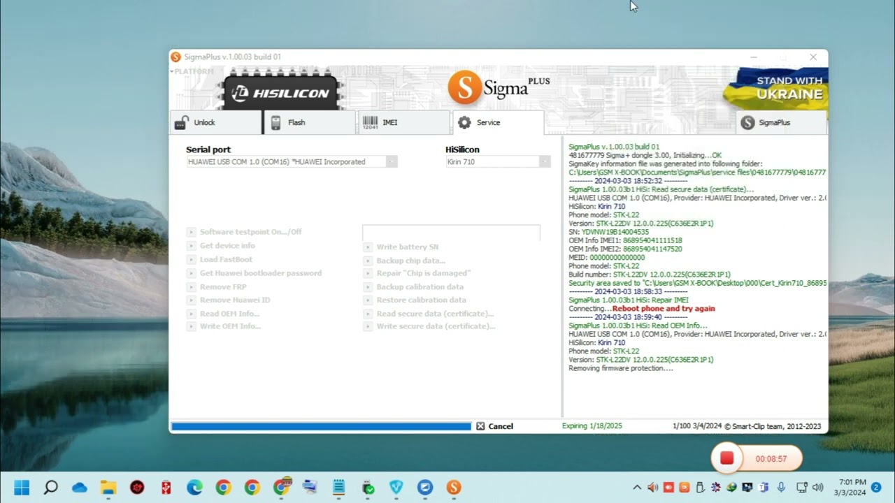The image size is (895, 503).
Task: Open the PLATFORM selector arrow
Action: click(172, 71)
